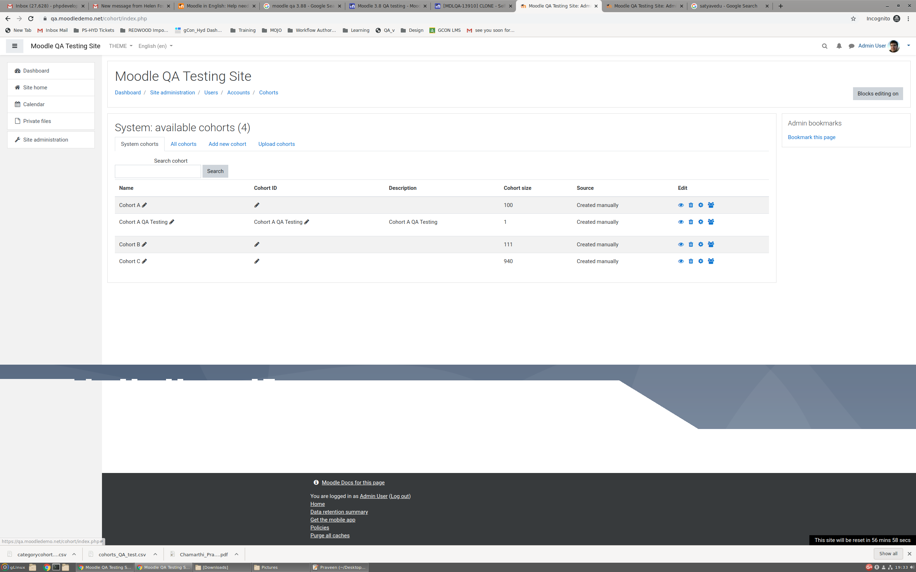Viewport: 916px width, 572px height.
Task: Select the System cohorts tab
Action: (139, 144)
